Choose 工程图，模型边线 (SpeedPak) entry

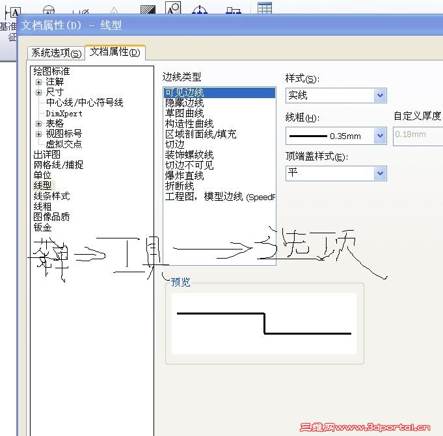[x=219, y=197]
